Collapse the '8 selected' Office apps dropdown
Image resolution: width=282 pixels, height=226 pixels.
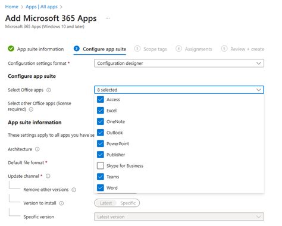coord(179,90)
